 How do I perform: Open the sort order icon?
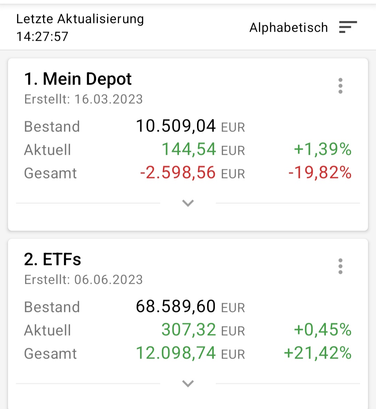pyautogui.click(x=348, y=27)
